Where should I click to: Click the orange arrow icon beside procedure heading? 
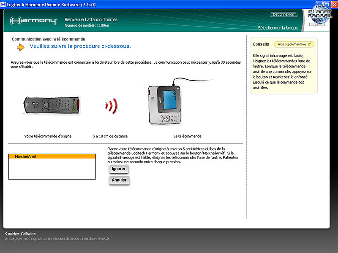point(20,47)
